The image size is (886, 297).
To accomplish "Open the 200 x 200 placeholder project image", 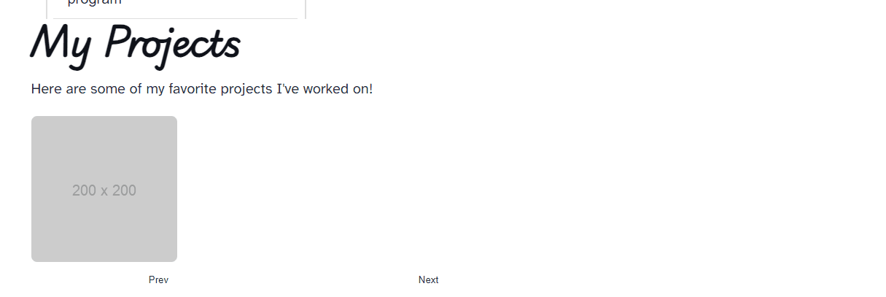I will [104, 189].
